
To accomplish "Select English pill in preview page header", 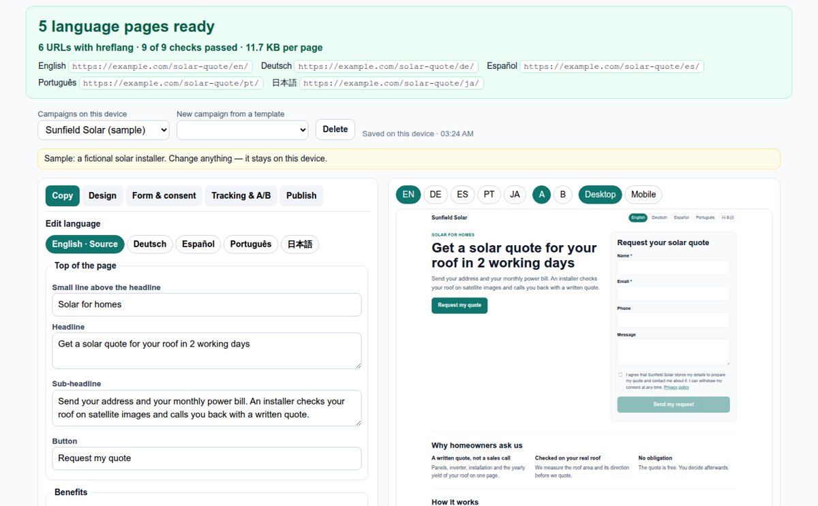I will [x=638, y=218].
